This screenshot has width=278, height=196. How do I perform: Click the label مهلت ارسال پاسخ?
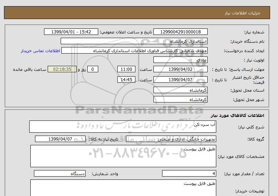247,69
